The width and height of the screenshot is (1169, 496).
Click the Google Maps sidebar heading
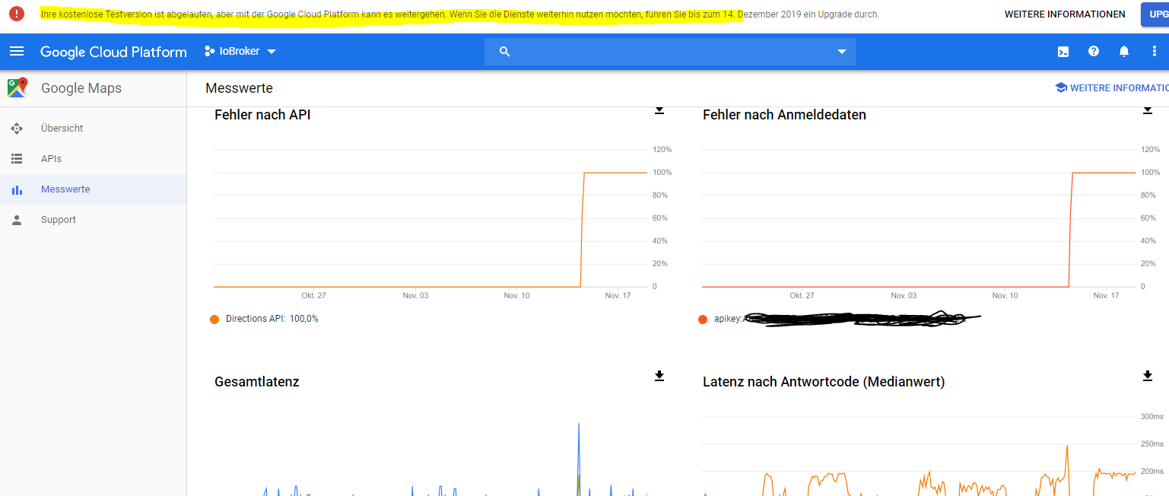pos(81,88)
